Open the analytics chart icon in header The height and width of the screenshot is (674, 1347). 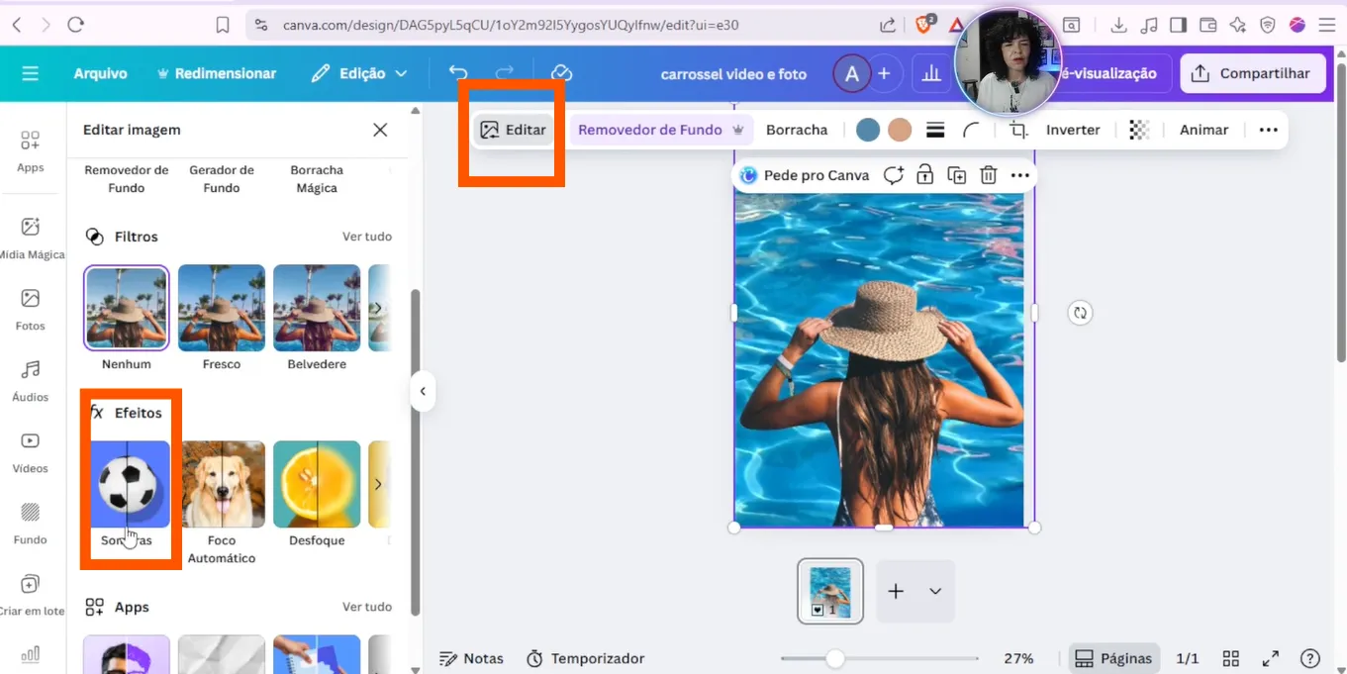[931, 73]
